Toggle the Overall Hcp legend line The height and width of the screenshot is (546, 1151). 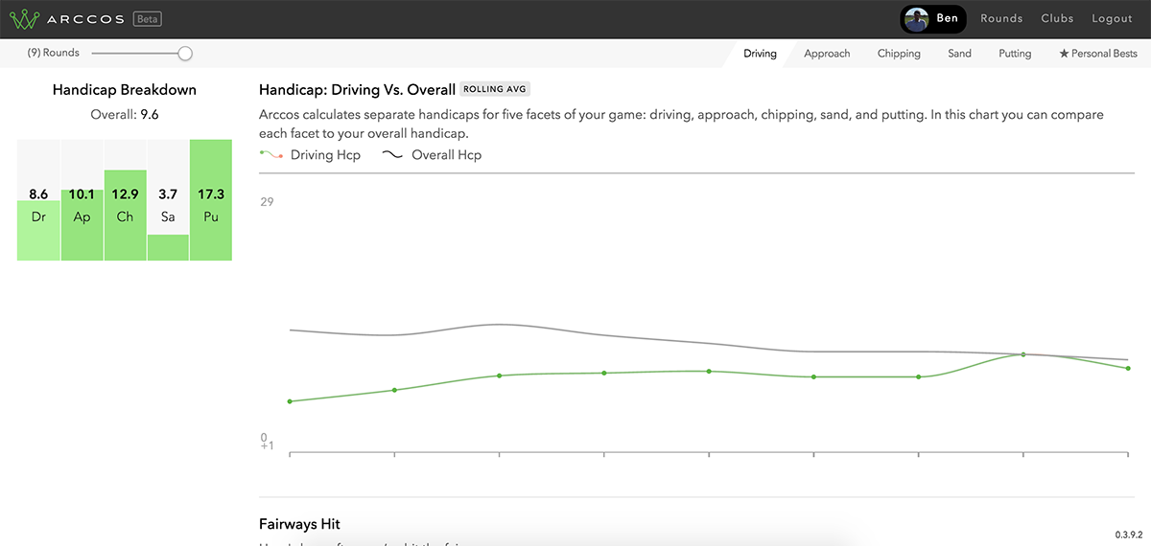(432, 155)
